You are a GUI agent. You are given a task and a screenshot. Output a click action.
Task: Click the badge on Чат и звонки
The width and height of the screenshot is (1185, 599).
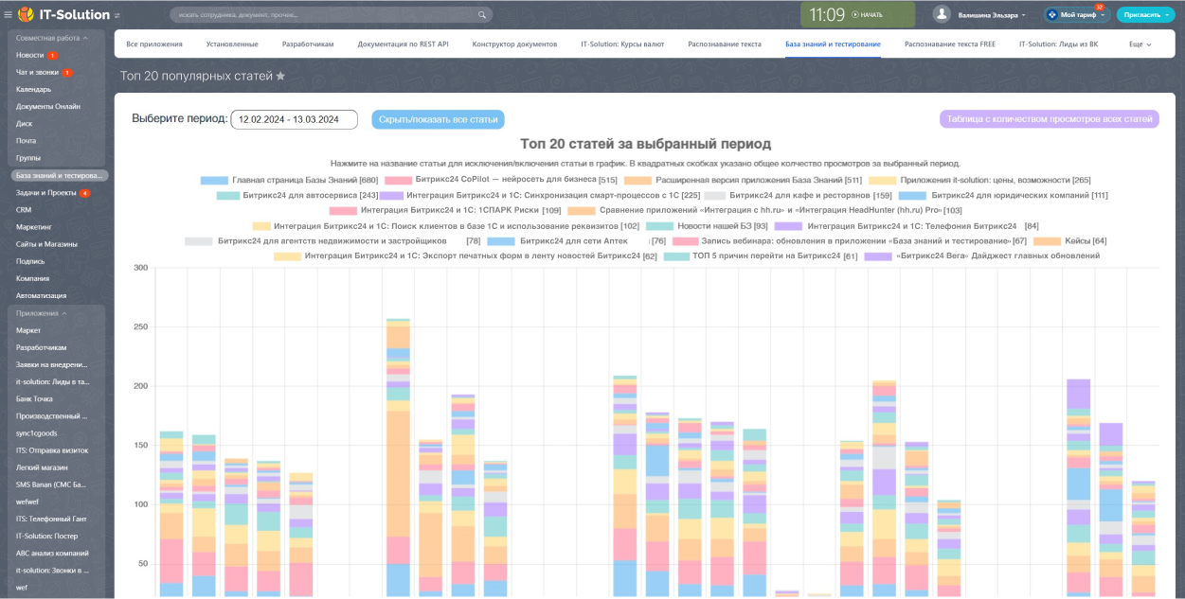[x=67, y=72]
